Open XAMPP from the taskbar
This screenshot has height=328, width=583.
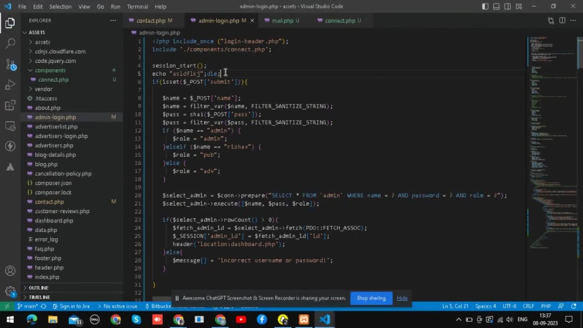(304, 319)
